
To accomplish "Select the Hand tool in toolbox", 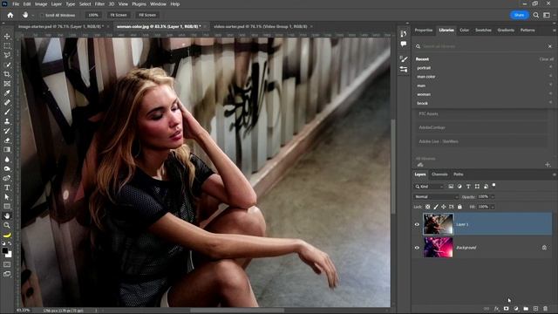I will pos(7,215).
